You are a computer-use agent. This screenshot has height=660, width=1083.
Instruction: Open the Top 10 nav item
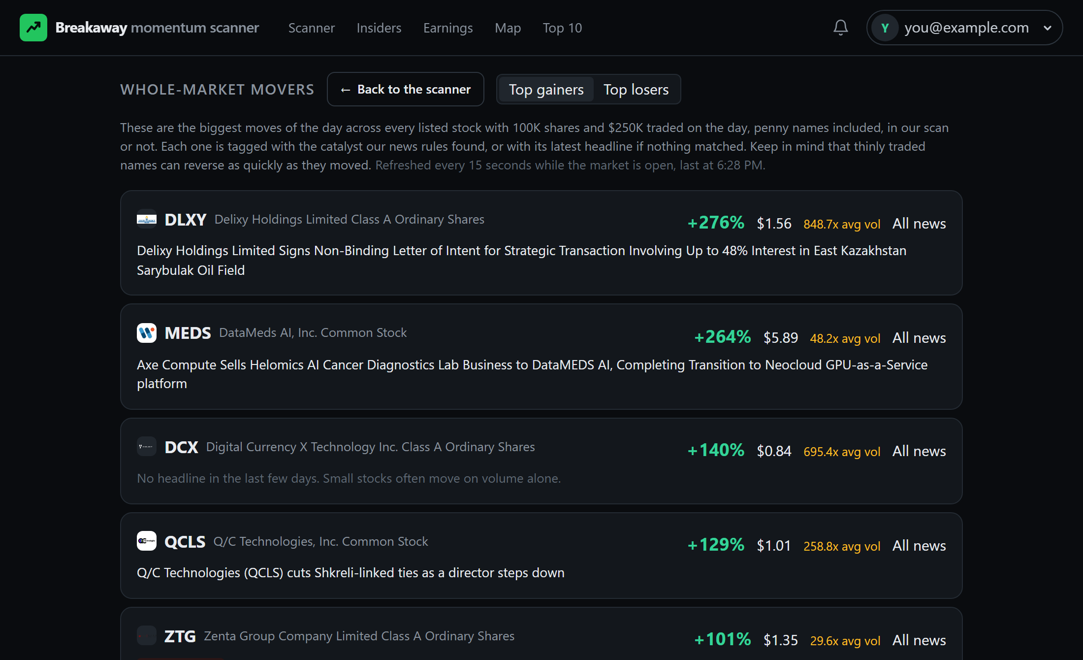[562, 28]
